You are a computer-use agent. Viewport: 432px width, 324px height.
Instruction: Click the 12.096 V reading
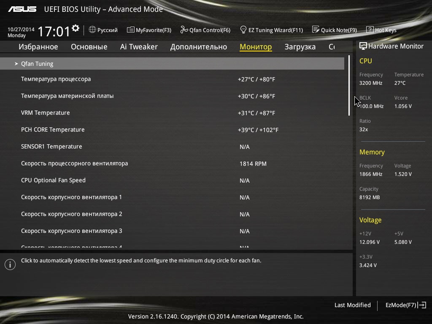[x=370, y=242]
